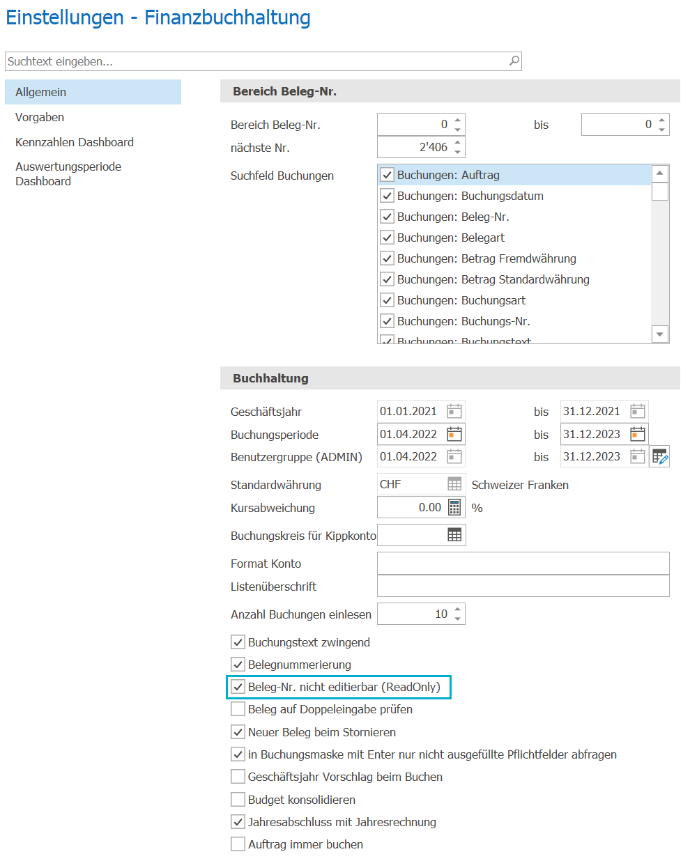Viewport: 690px width, 861px height.
Task: Increase the nächste Nr. value
Action: 458,143
